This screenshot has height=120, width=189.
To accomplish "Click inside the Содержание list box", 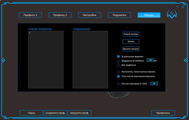I will tap(90, 60).
